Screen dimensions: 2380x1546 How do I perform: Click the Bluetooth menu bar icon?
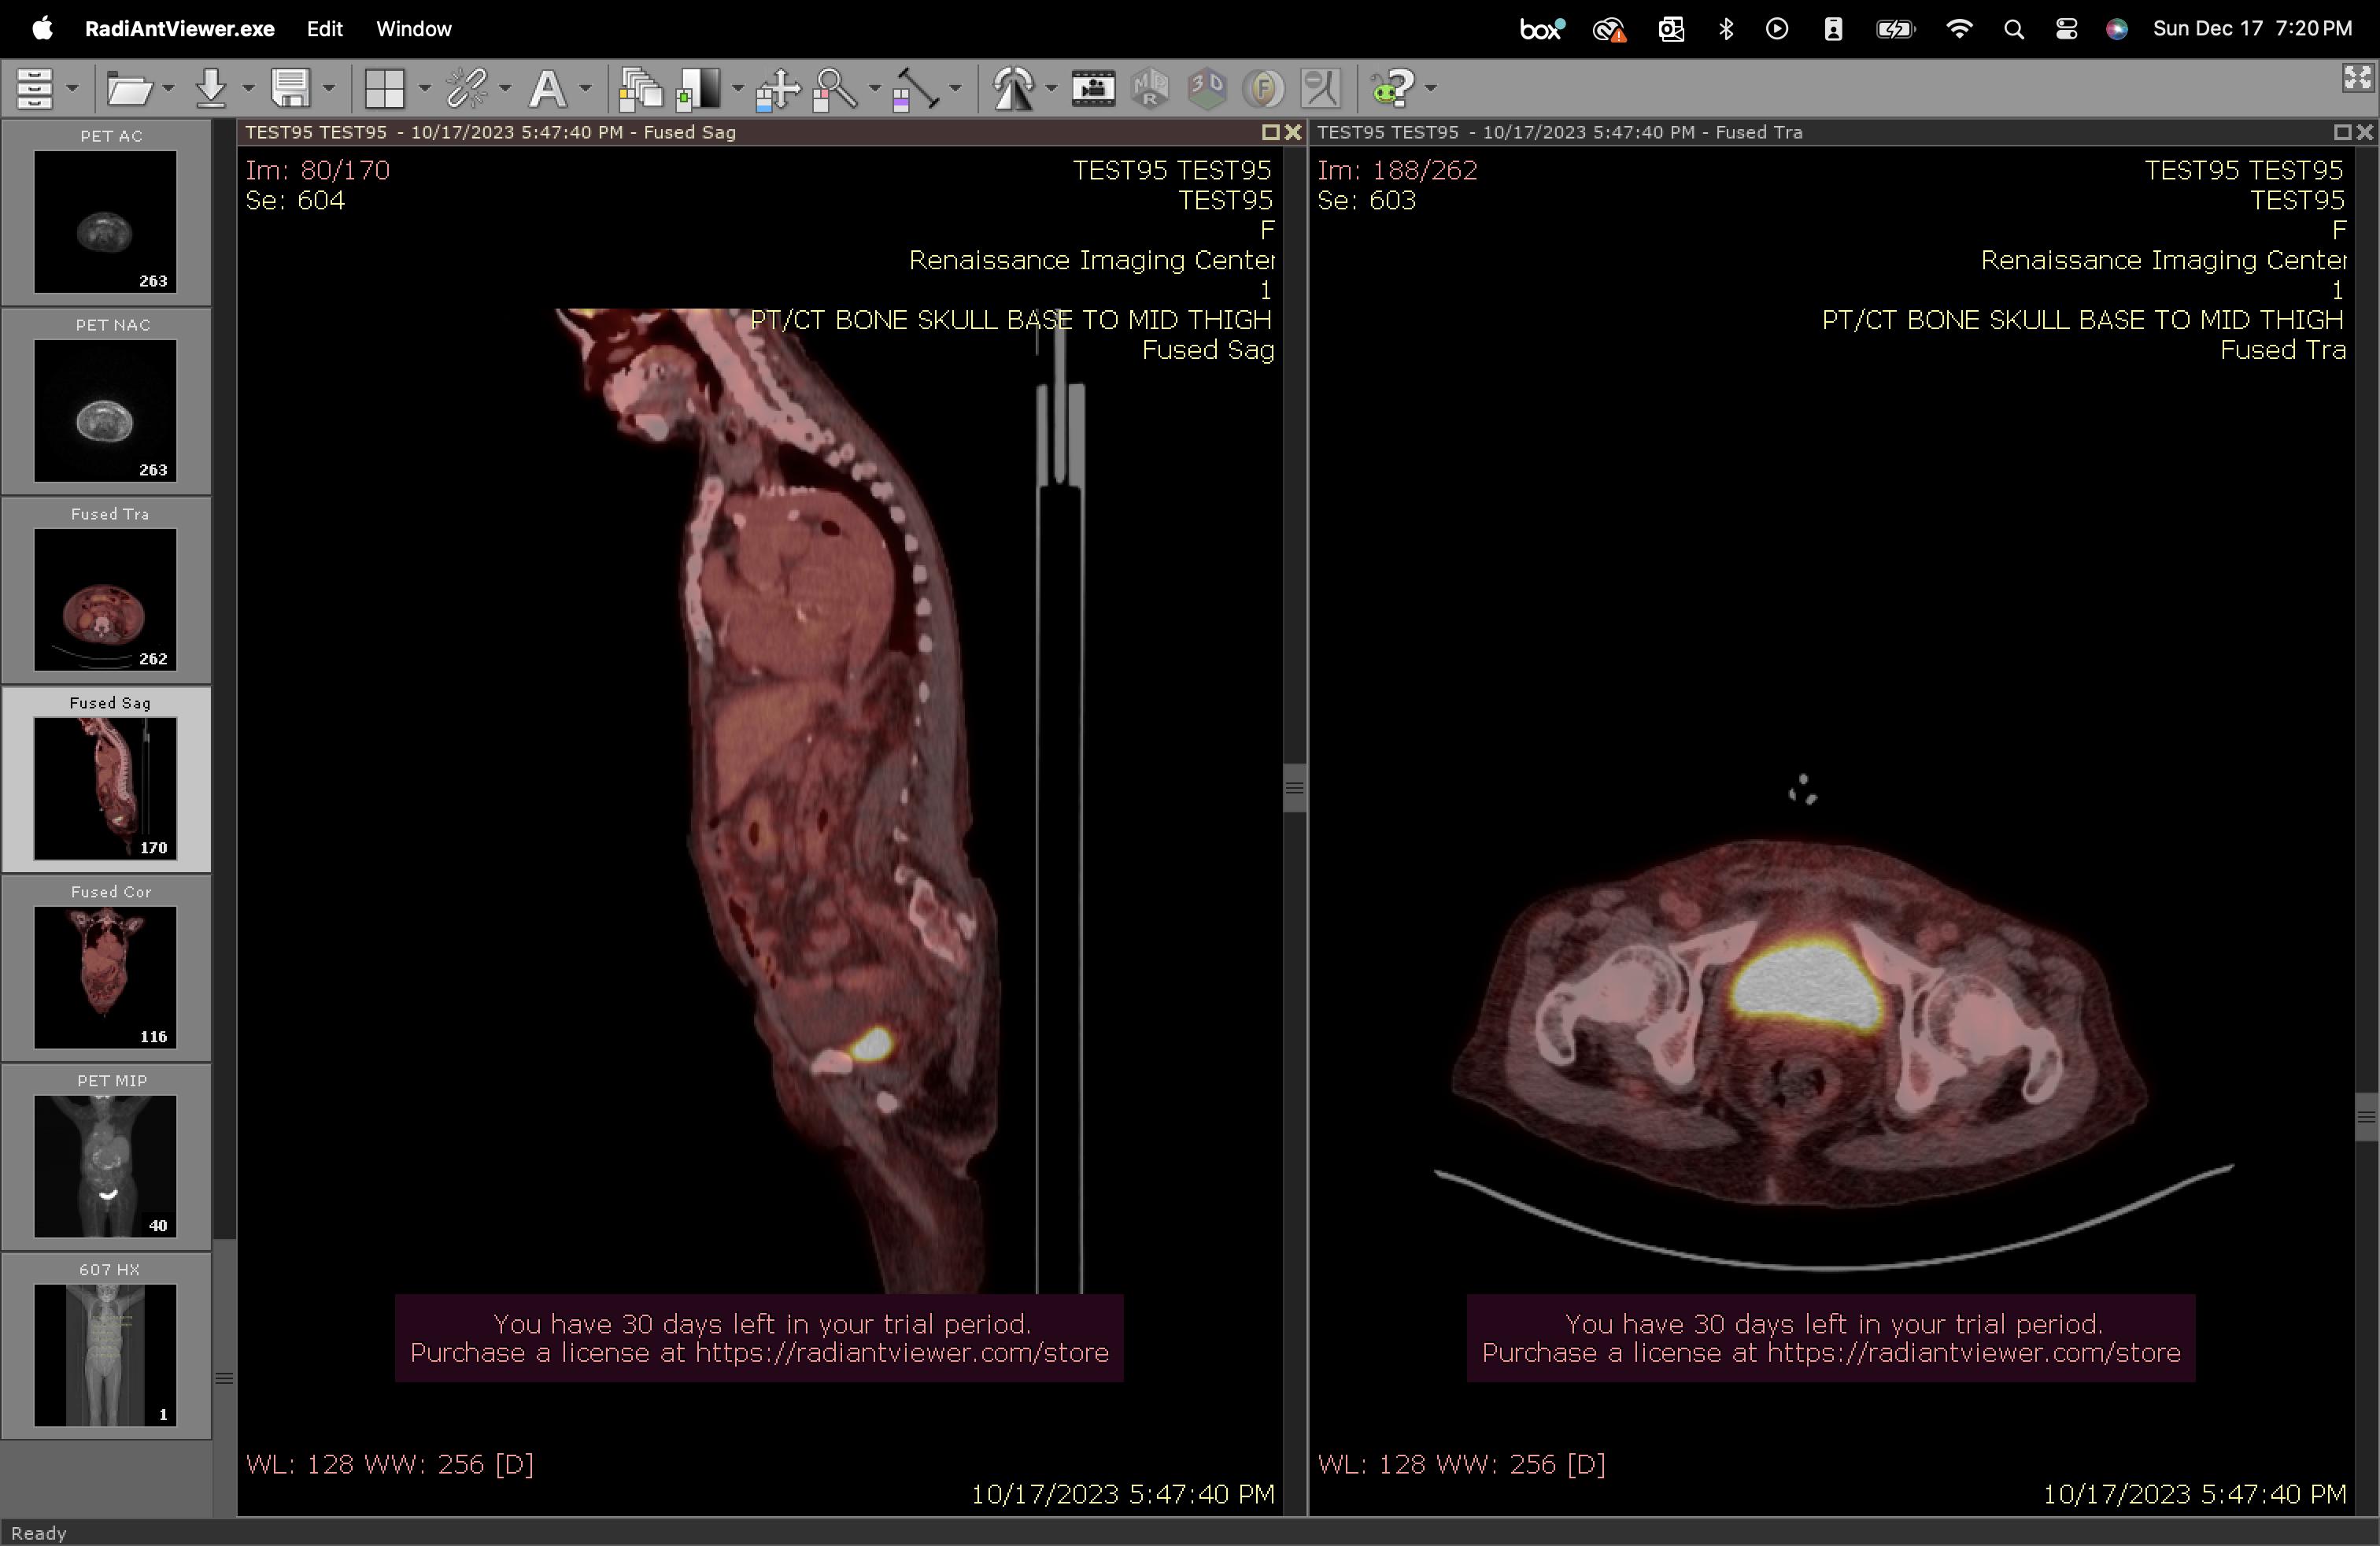point(1726,29)
